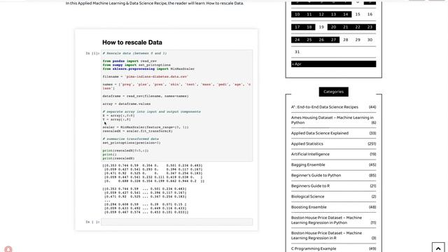Screen dimensions: 448x252
Task: Open posts from calendar day 17
Action: (x=297, y=27)
